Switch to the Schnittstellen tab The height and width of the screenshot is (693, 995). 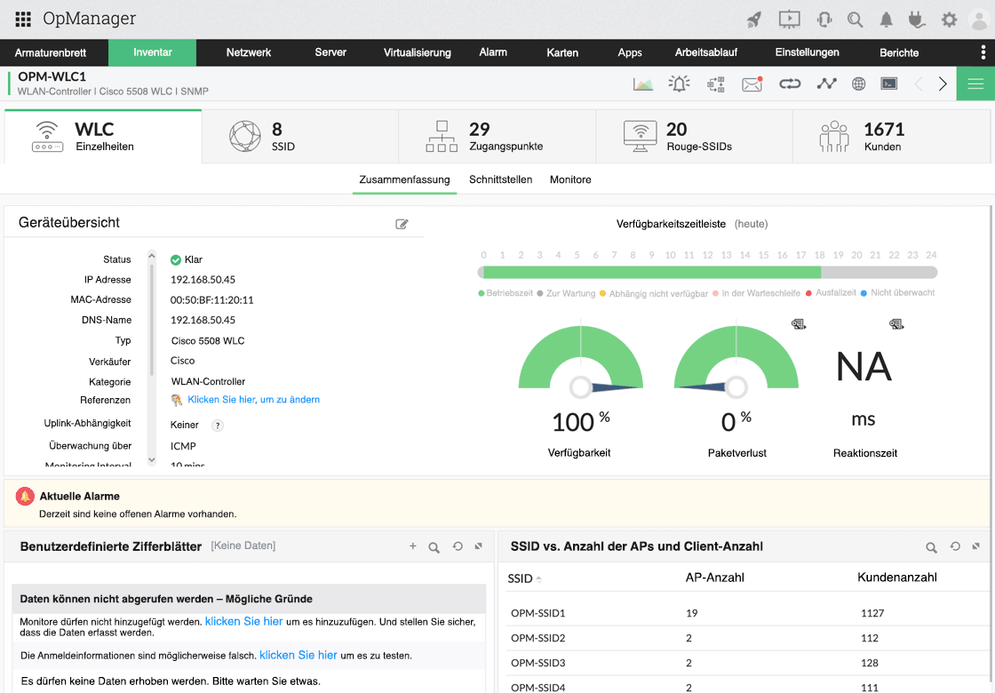click(x=498, y=179)
